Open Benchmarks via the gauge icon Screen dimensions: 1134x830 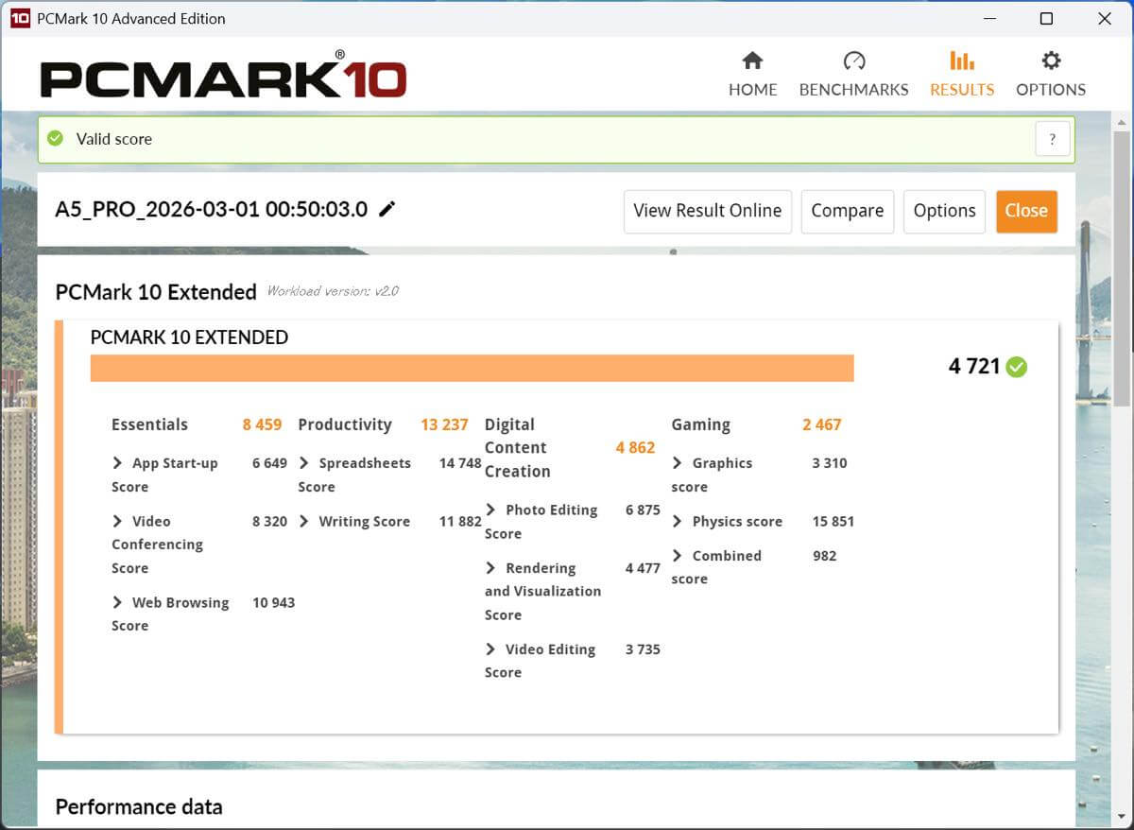pyautogui.click(x=853, y=61)
